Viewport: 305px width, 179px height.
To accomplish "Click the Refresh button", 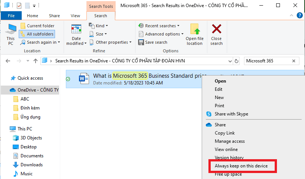I will pyautogui.click(x=237, y=61).
